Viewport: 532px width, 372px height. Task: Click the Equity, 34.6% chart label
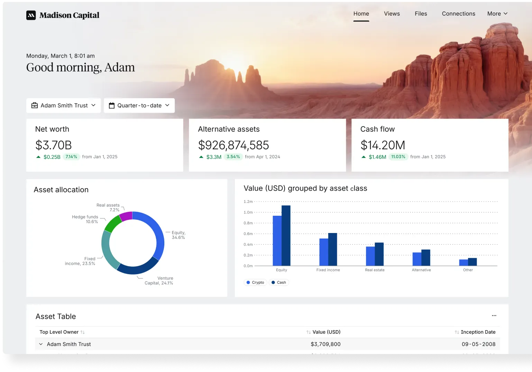coord(178,235)
